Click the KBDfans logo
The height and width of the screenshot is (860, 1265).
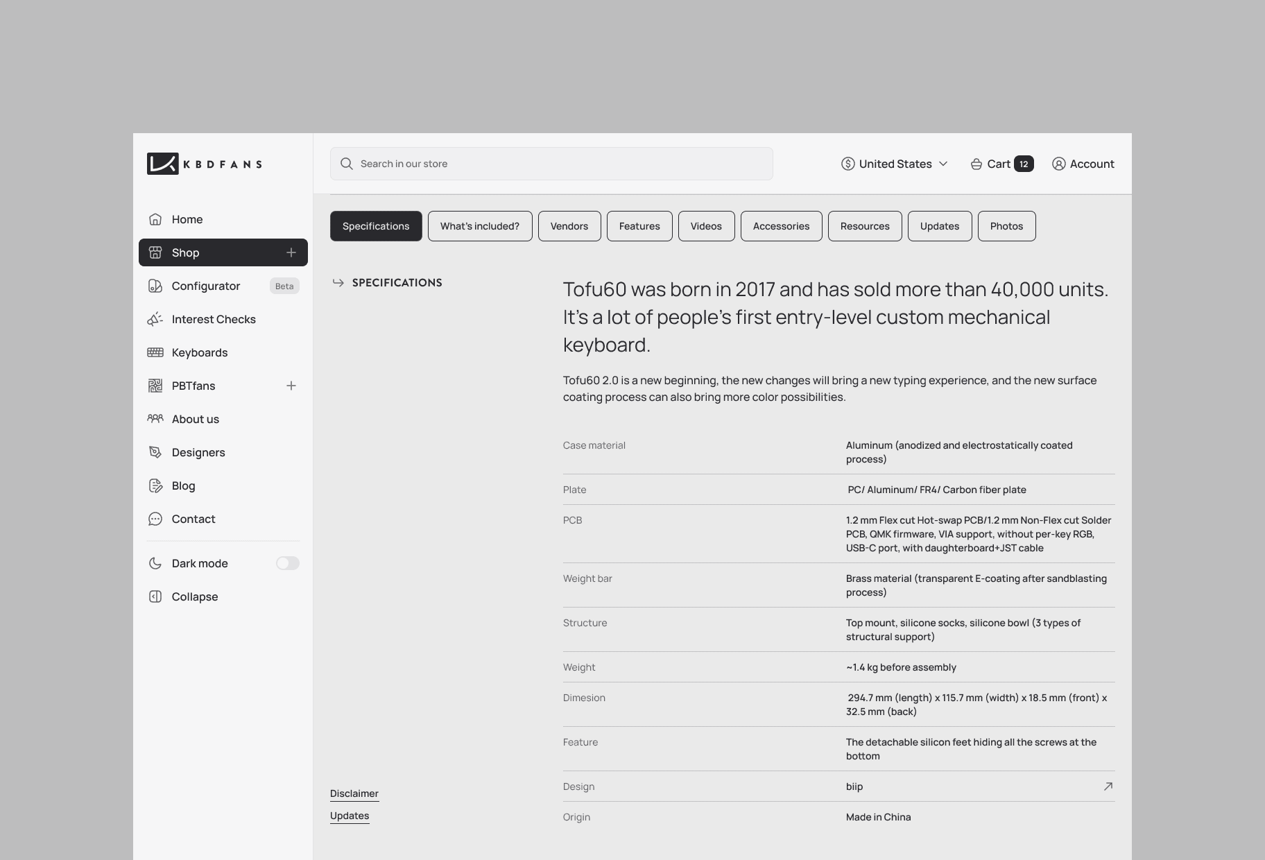[x=205, y=164]
